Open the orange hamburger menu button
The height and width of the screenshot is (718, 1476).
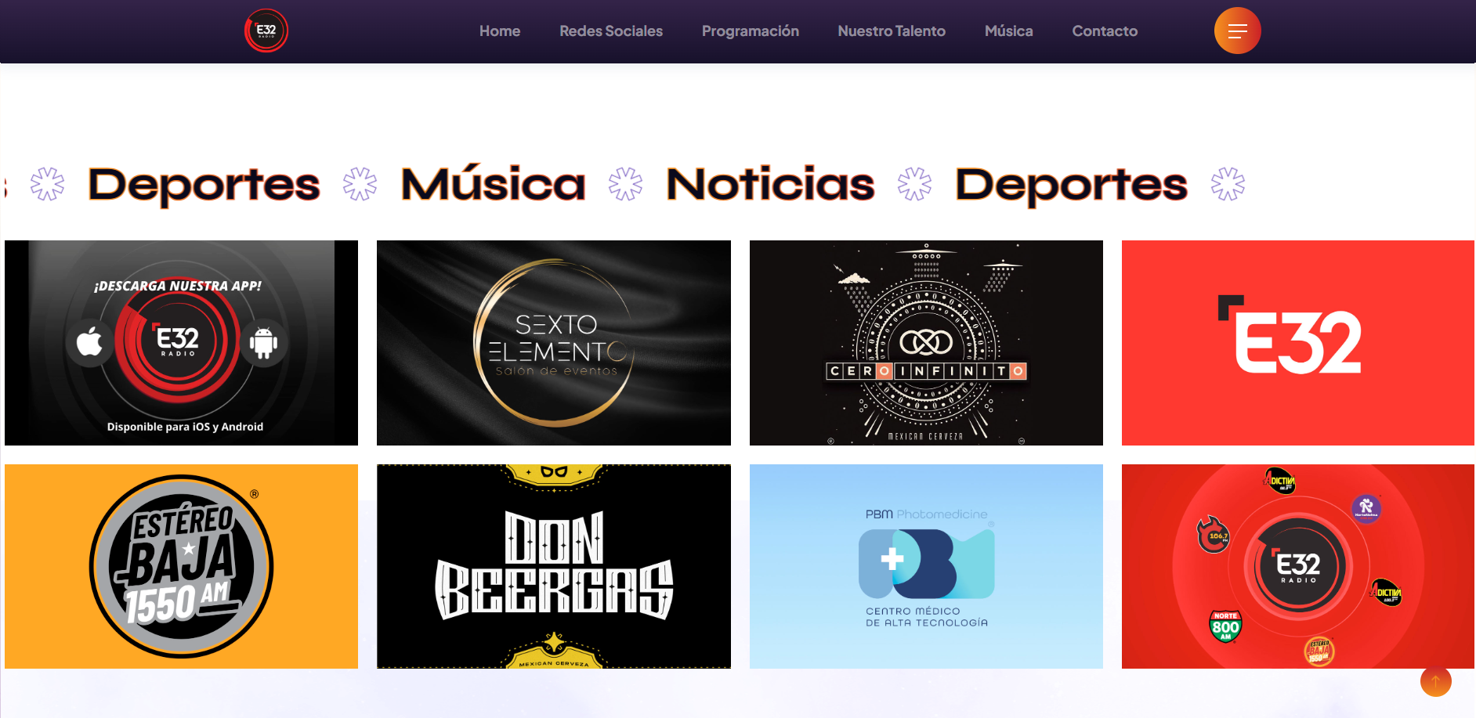[1237, 31]
